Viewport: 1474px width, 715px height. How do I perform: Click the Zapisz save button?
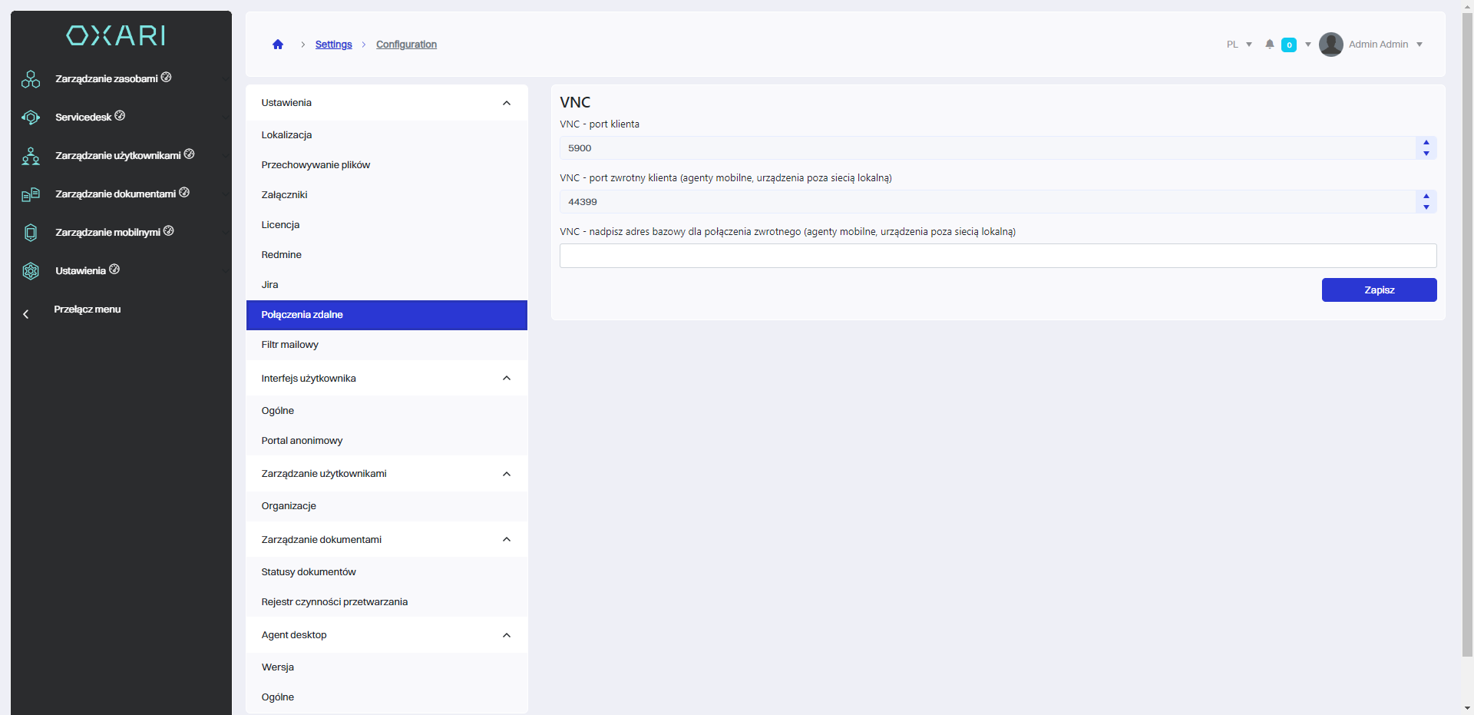[1379, 290]
